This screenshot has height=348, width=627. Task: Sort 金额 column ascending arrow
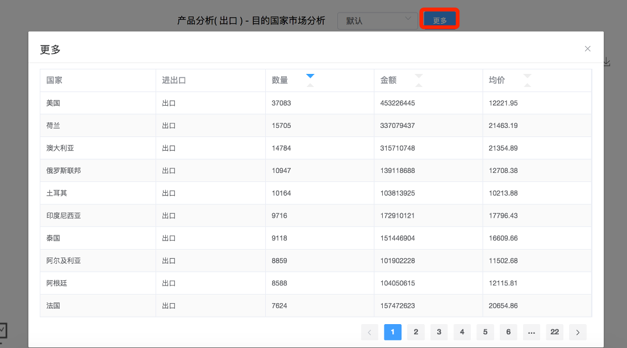pos(419,85)
